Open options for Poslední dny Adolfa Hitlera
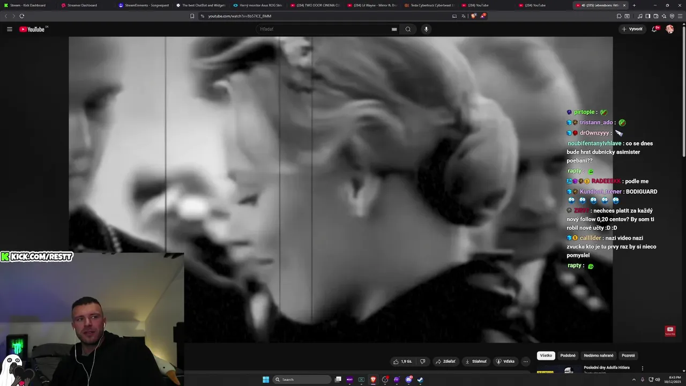 tap(643, 368)
